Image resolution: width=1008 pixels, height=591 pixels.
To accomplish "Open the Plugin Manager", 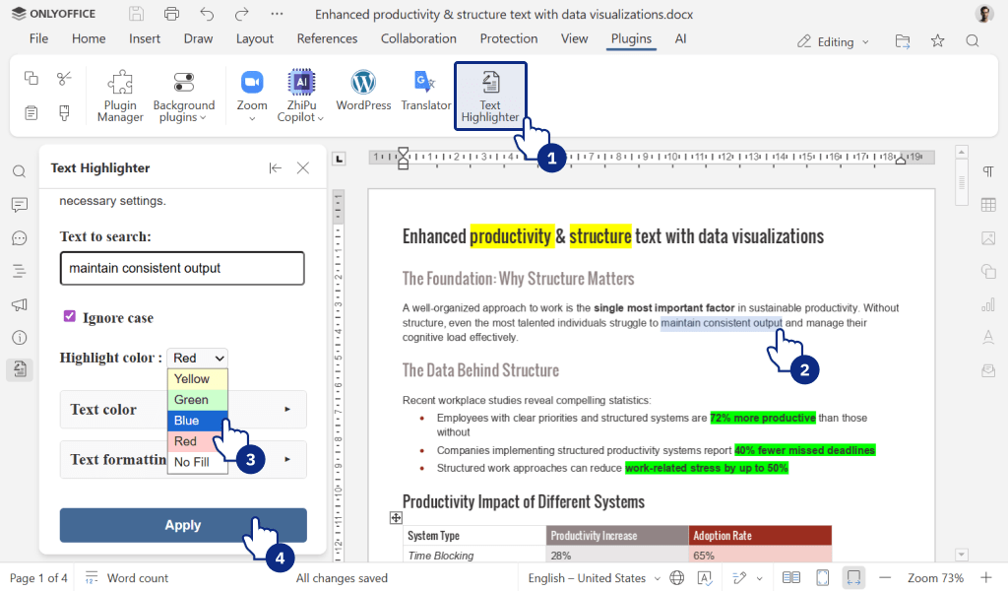I will [119, 95].
